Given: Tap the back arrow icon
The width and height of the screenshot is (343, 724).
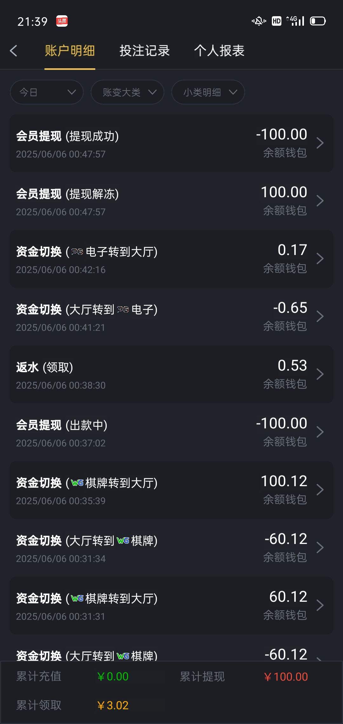Looking at the screenshot, I should pyautogui.click(x=13, y=51).
